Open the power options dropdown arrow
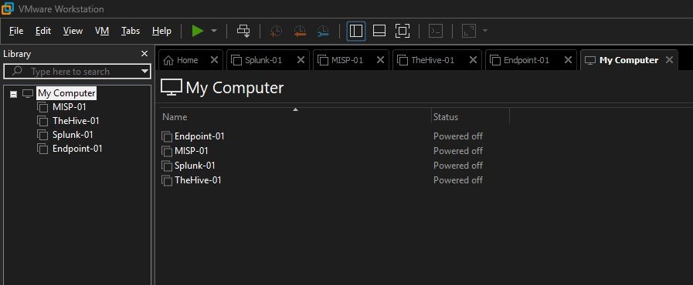Screen dimensions: 693x285 [x=214, y=31]
